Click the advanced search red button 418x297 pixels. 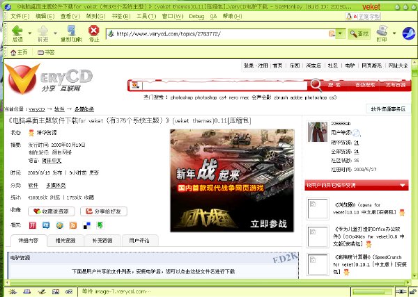click(x=365, y=85)
